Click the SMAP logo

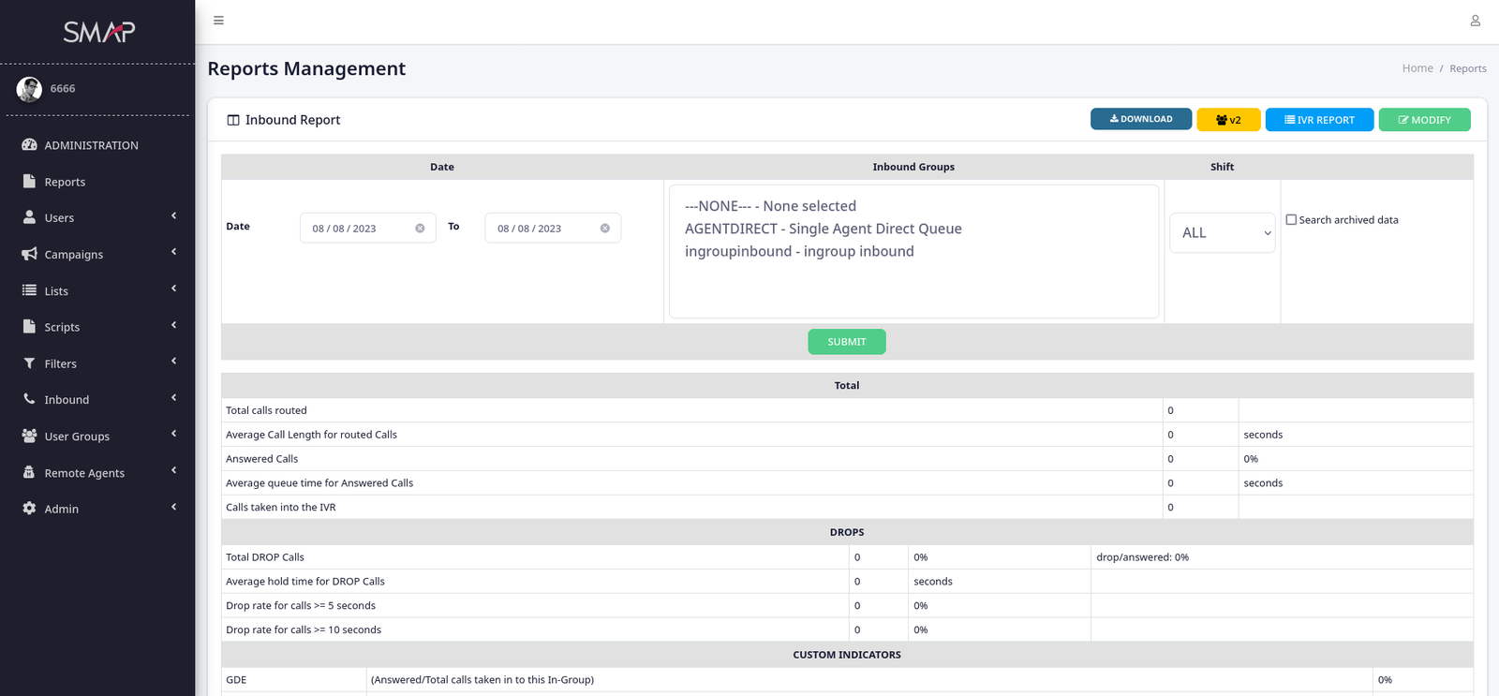point(98,32)
